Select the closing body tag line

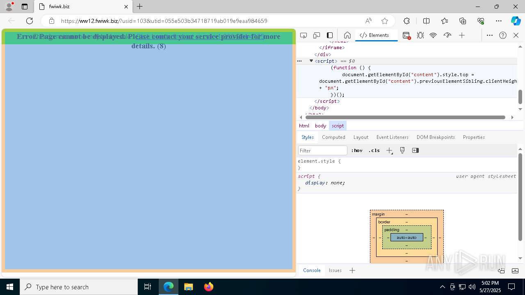point(319,108)
